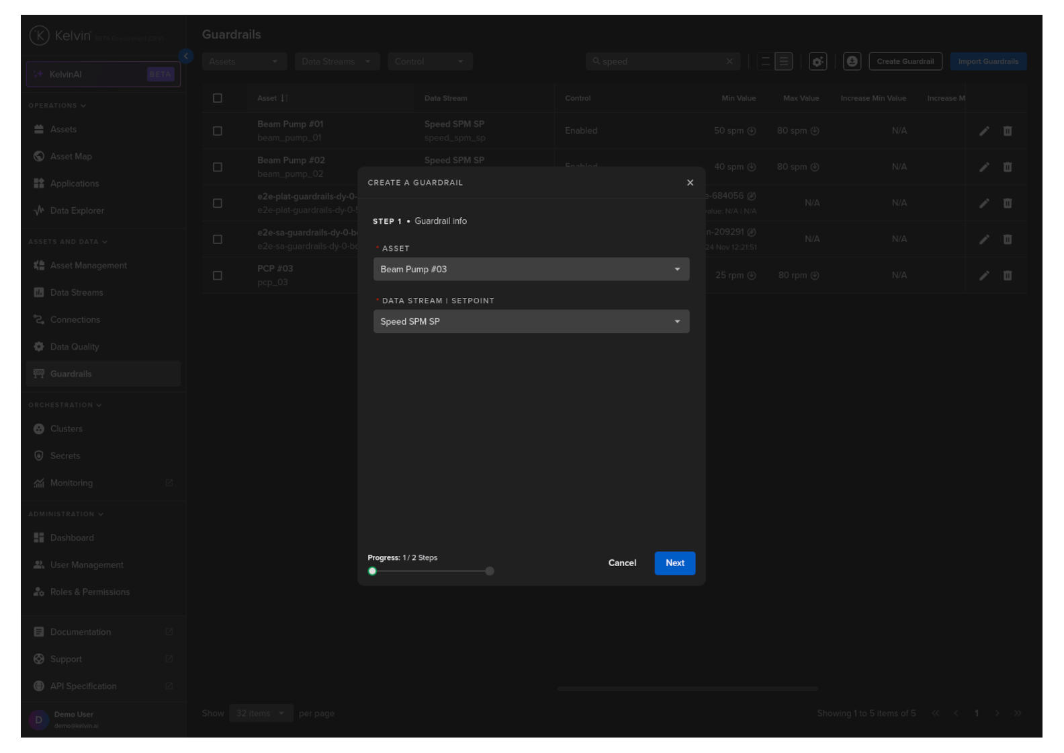Toggle the select-all header checkbox
1064x753 pixels.
[x=218, y=98]
